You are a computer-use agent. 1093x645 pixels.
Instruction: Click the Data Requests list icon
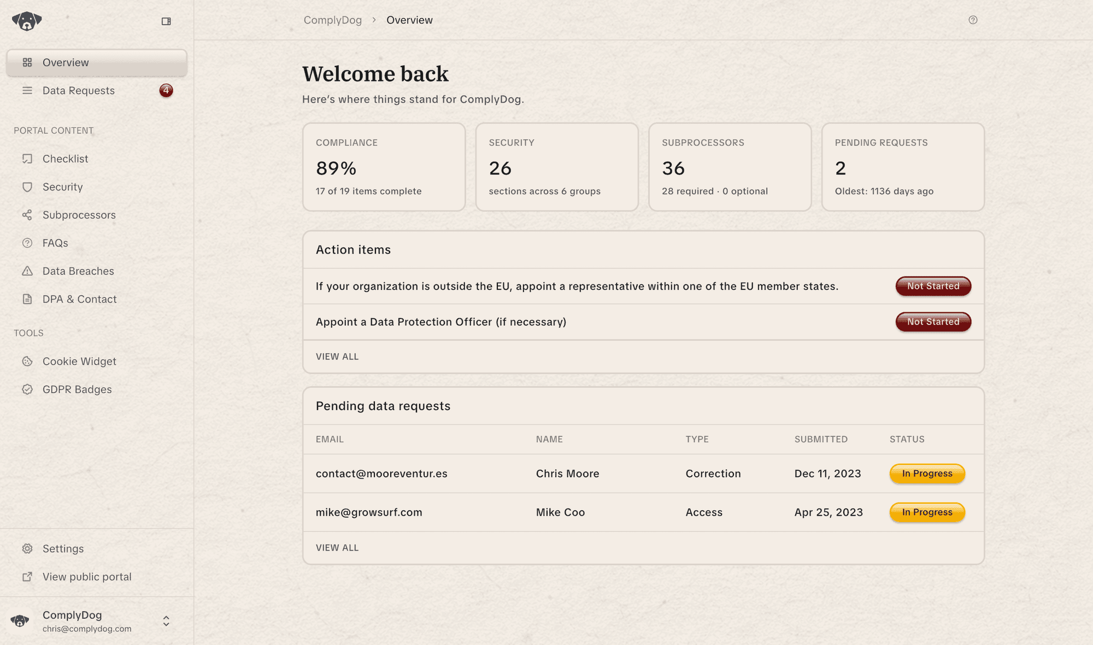tap(27, 91)
